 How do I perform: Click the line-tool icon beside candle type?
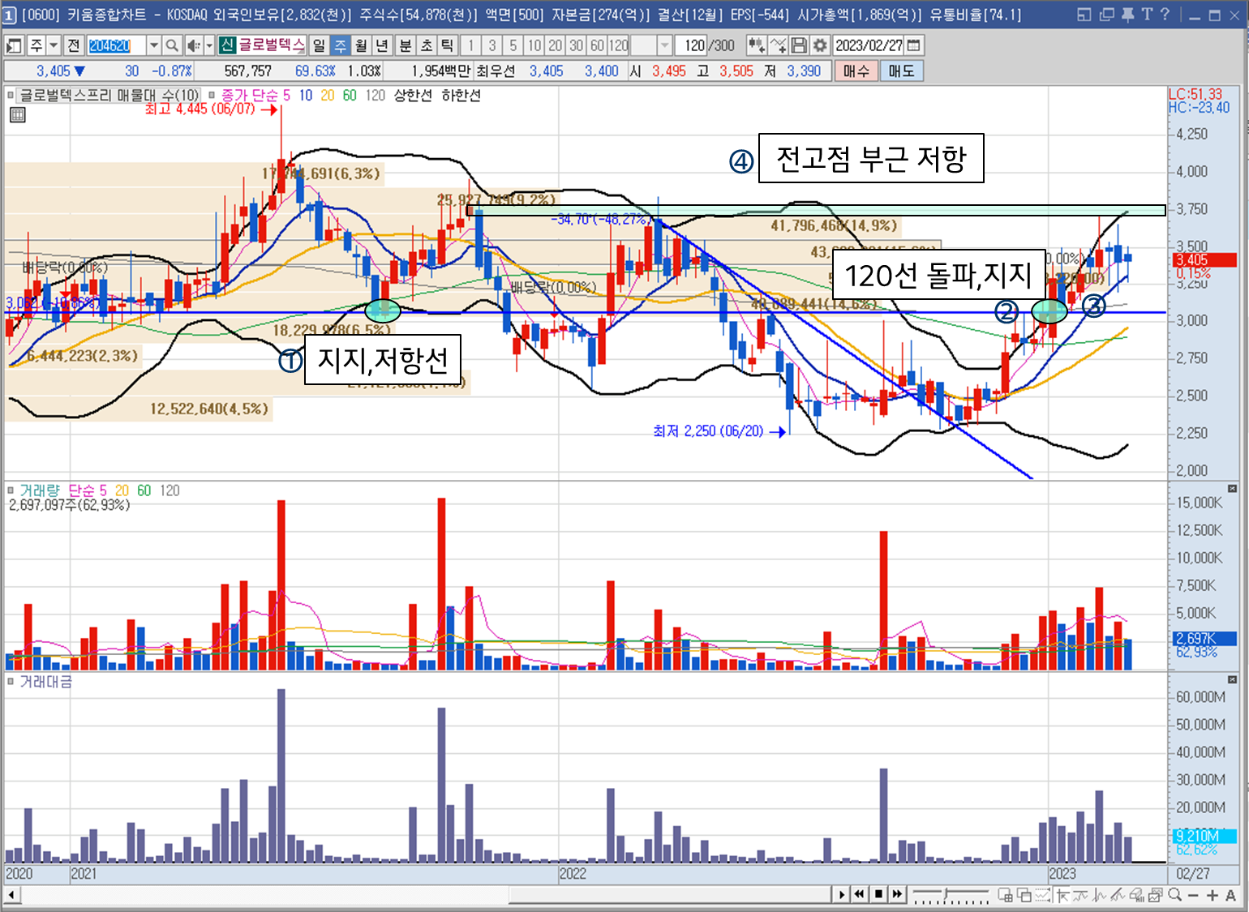pos(778,45)
